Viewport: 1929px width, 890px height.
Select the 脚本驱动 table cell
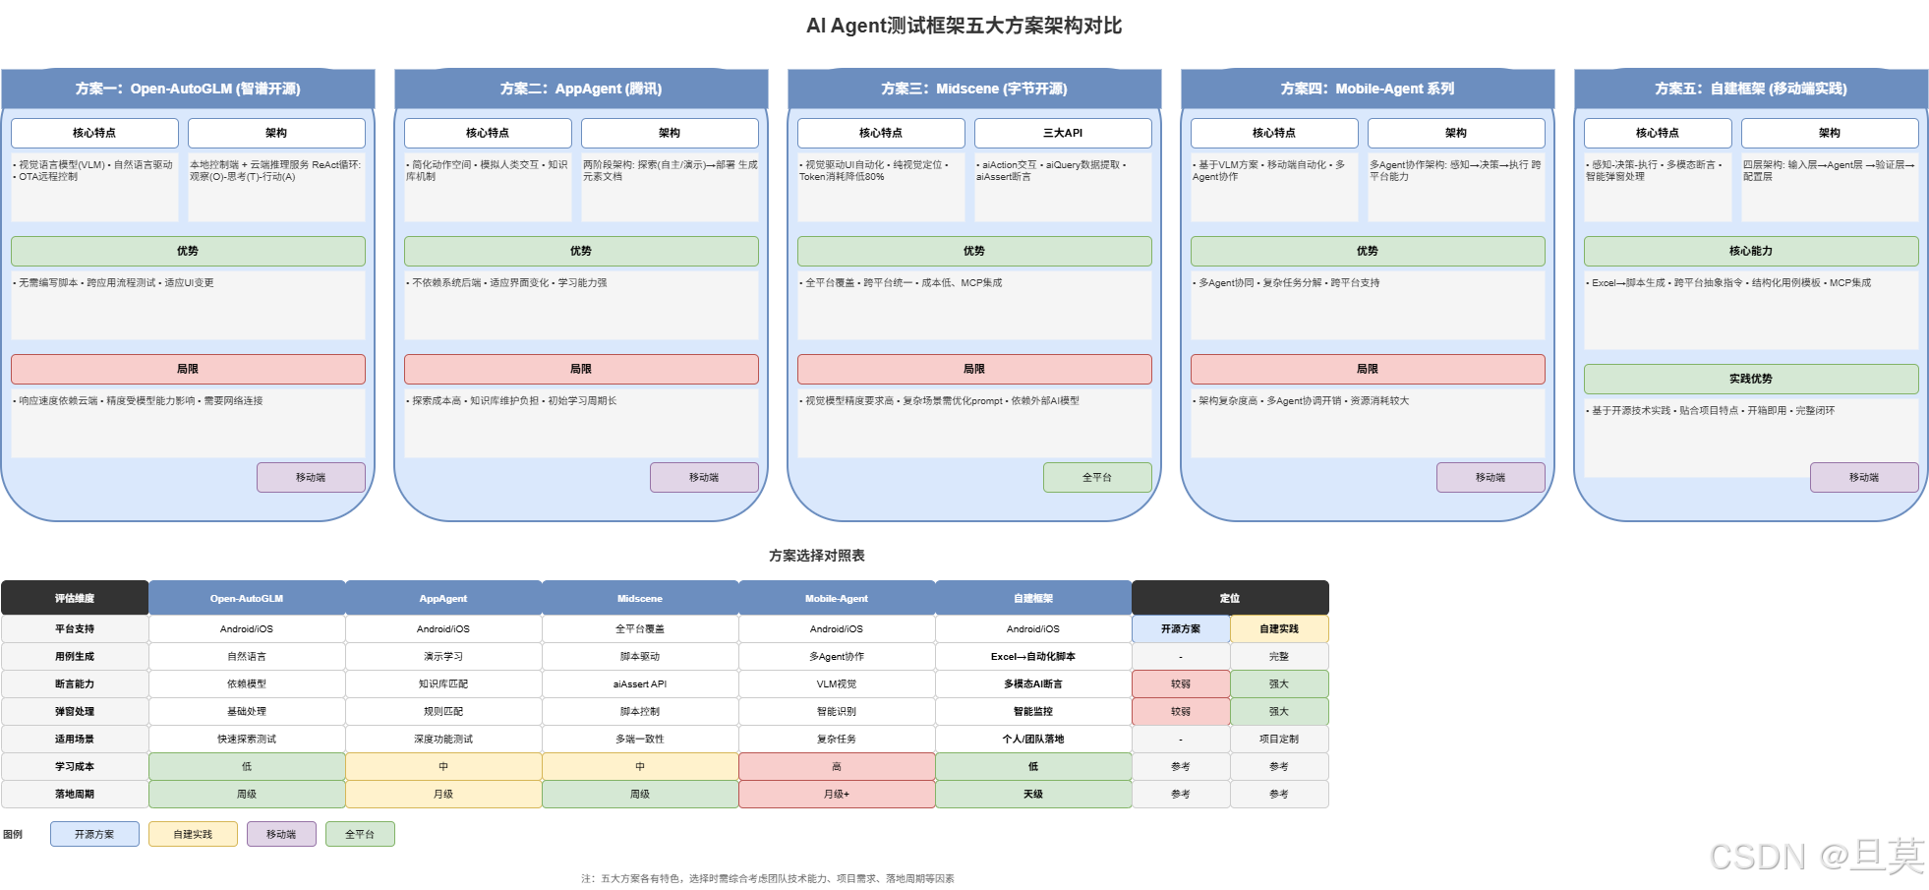click(640, 656)
